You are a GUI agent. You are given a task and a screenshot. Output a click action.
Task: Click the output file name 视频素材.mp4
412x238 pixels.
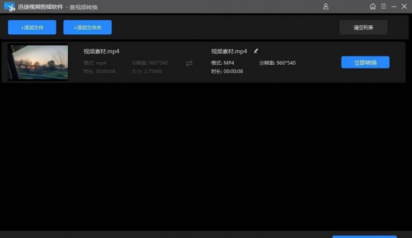pyautogui.click(x=229, y=51)
